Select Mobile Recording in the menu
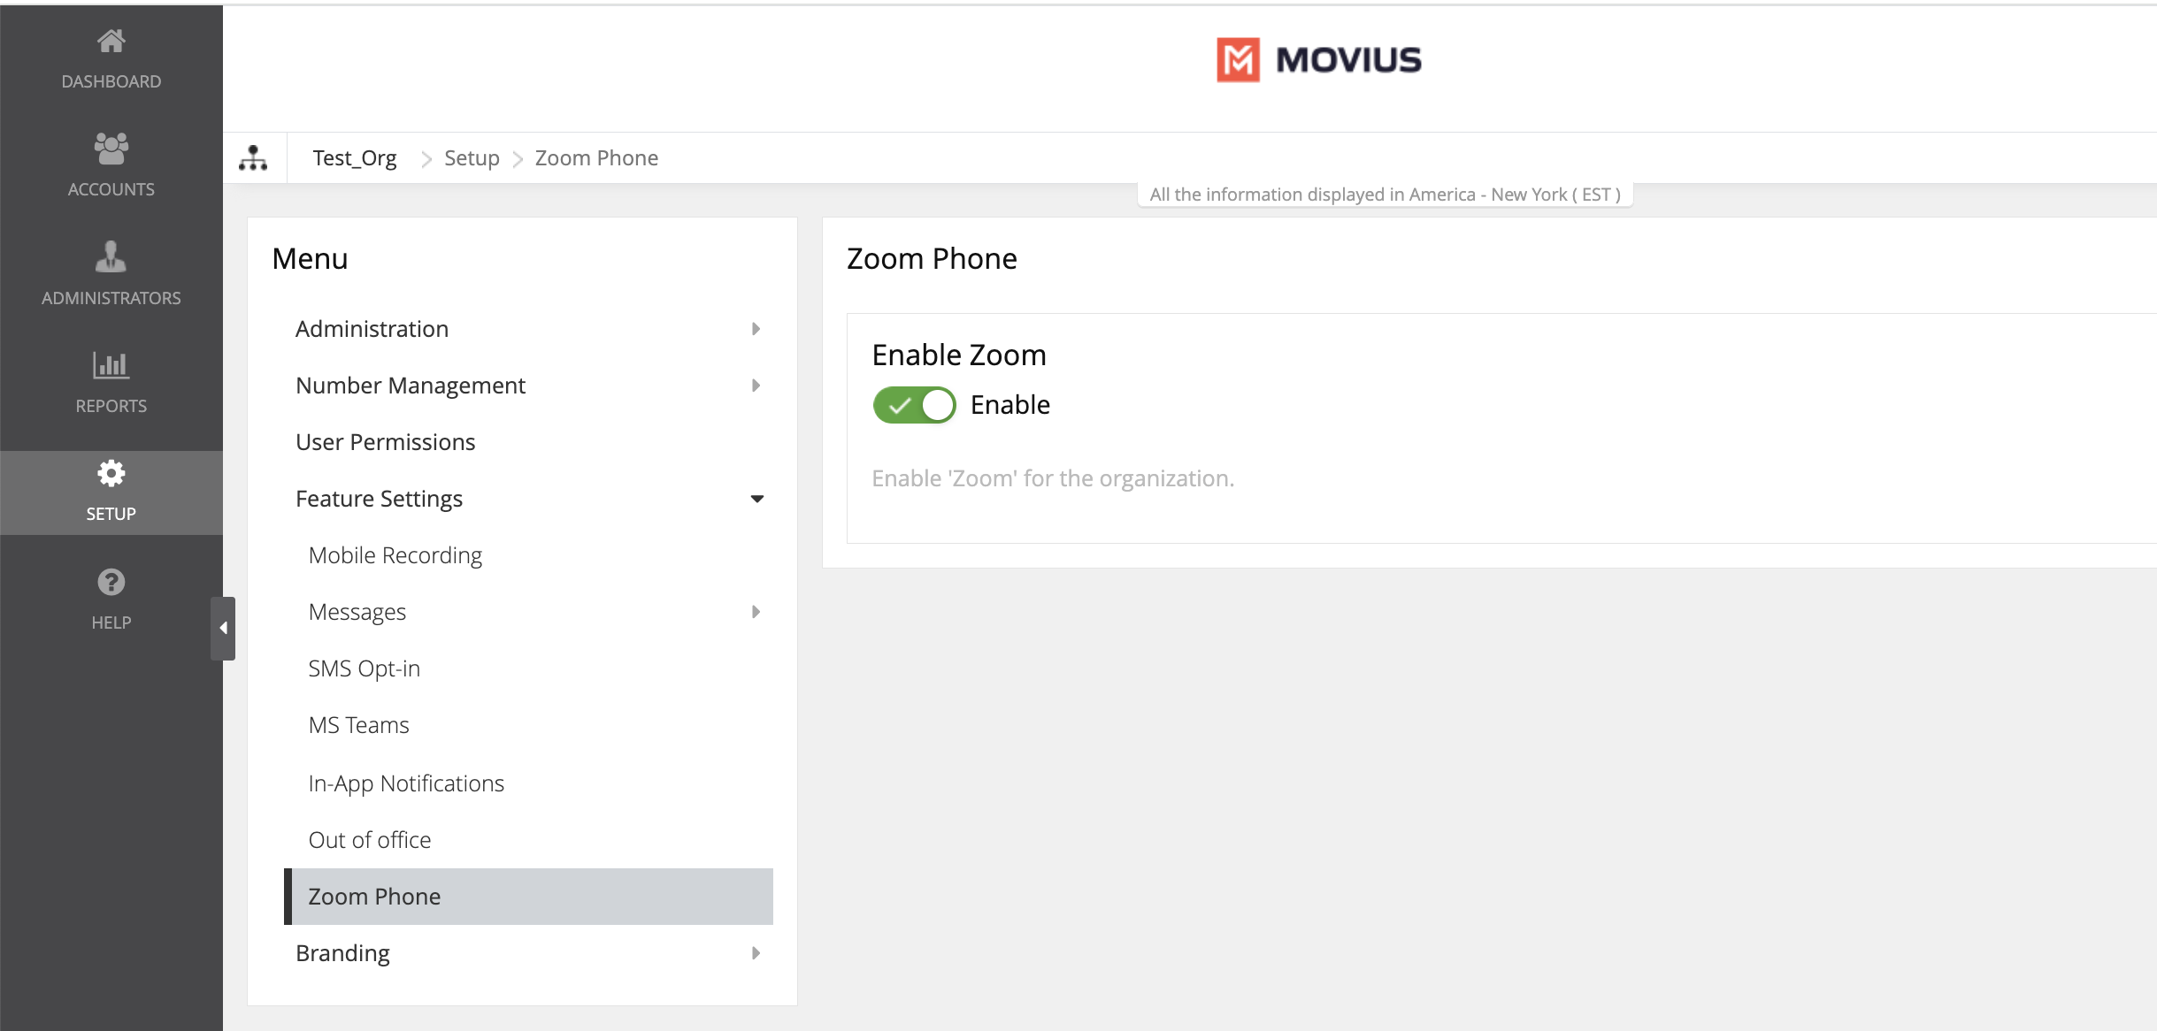The height and width of the screenshot is (1031, 2157). [395, 555]
